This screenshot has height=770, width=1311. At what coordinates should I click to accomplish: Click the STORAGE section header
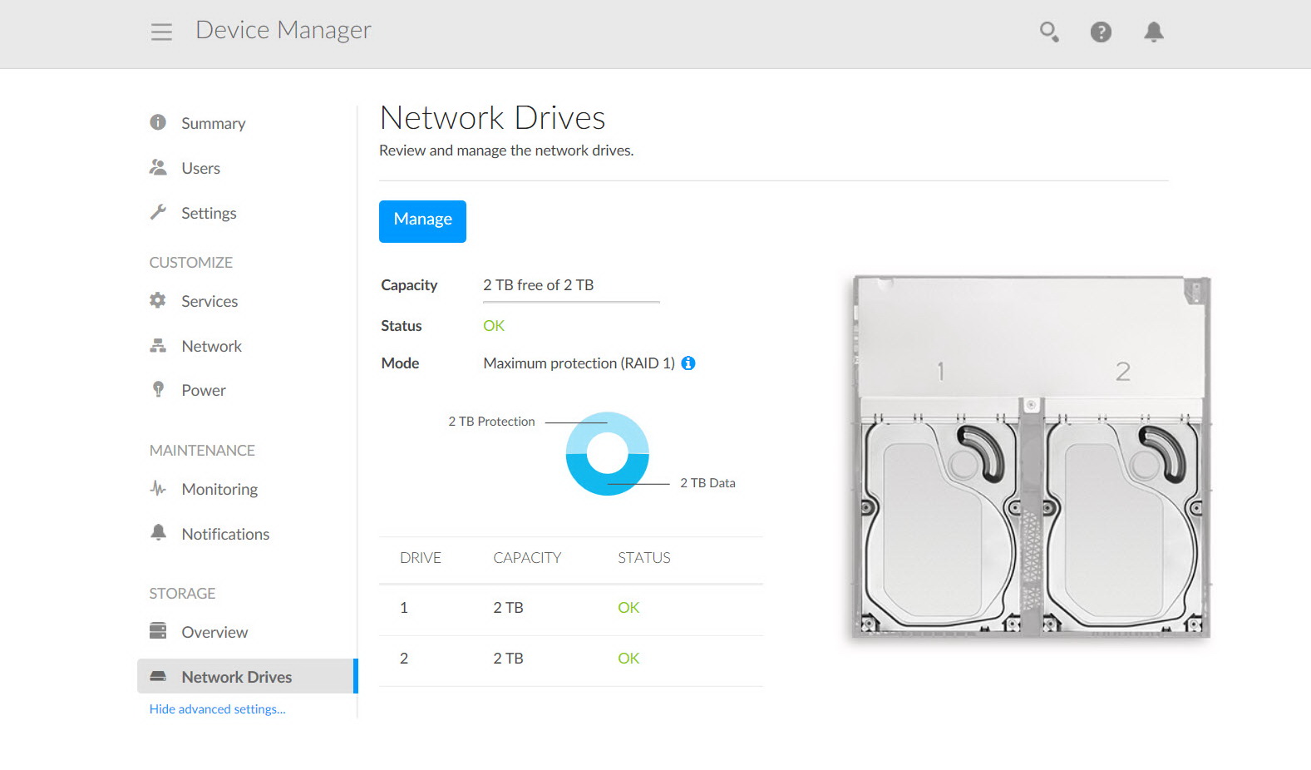click(x=182, y=593)
